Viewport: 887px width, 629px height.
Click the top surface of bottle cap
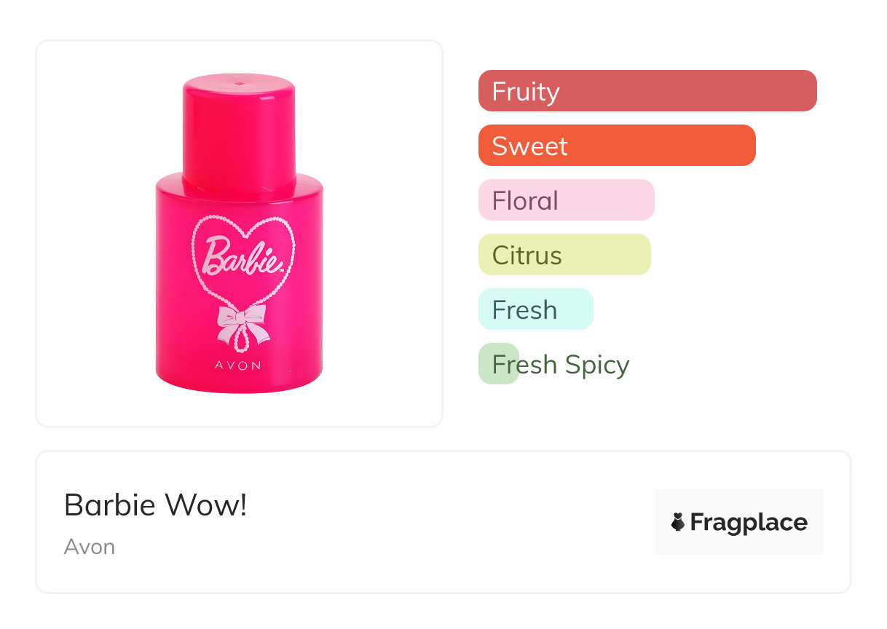coord(239,82)
